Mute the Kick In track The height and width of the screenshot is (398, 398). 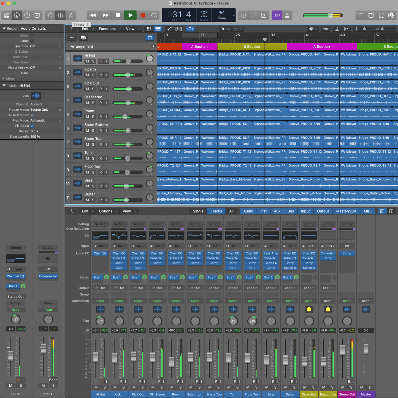coord(87,75)
